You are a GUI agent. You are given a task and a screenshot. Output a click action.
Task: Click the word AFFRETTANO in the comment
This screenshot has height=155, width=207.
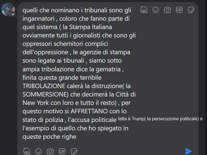(x=89, y=111)
